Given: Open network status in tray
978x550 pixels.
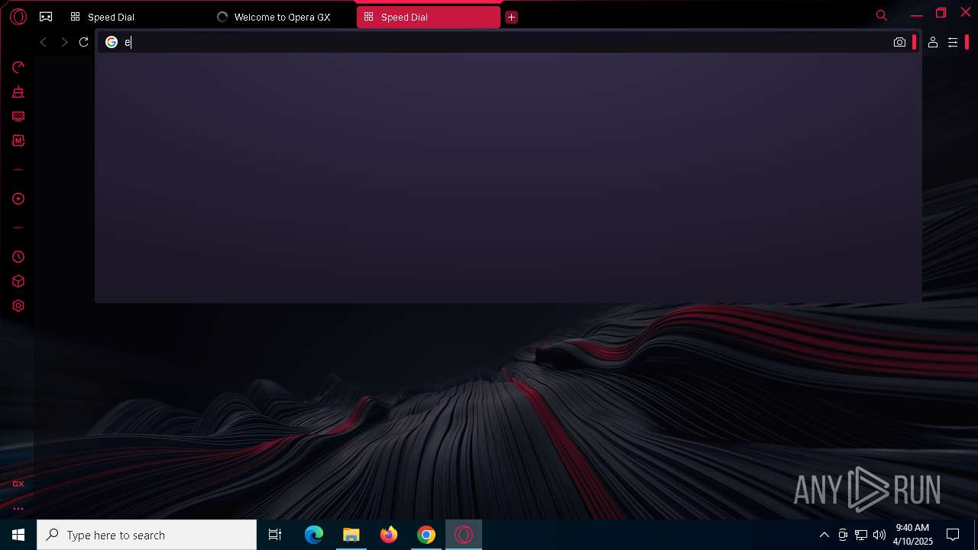Looking at the screenshot, I should 861,535.
